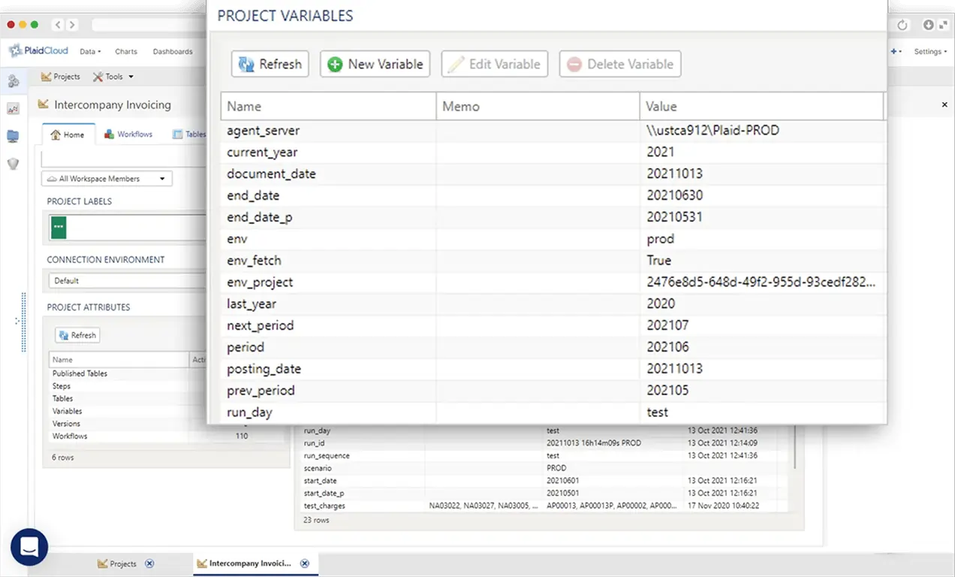
Task: Select the end_date variable row
Action: pyautogui.click(x=553, y=195)
